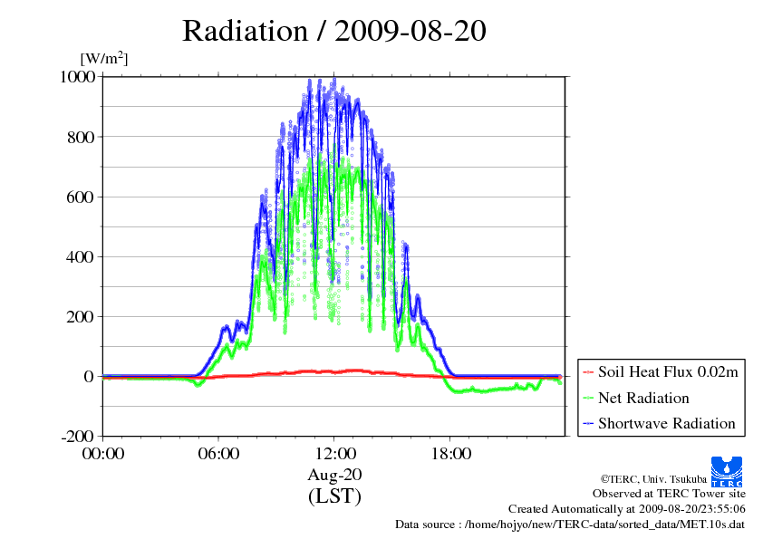Viewport: 763px width, 539px height.
Task: Click the 200 y-axis tick label
Action: (81, 317)
